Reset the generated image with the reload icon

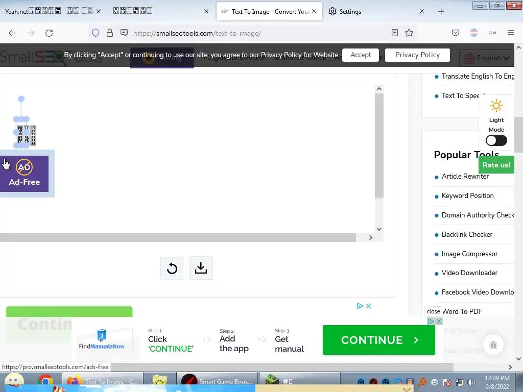click(x=172, y=268)
